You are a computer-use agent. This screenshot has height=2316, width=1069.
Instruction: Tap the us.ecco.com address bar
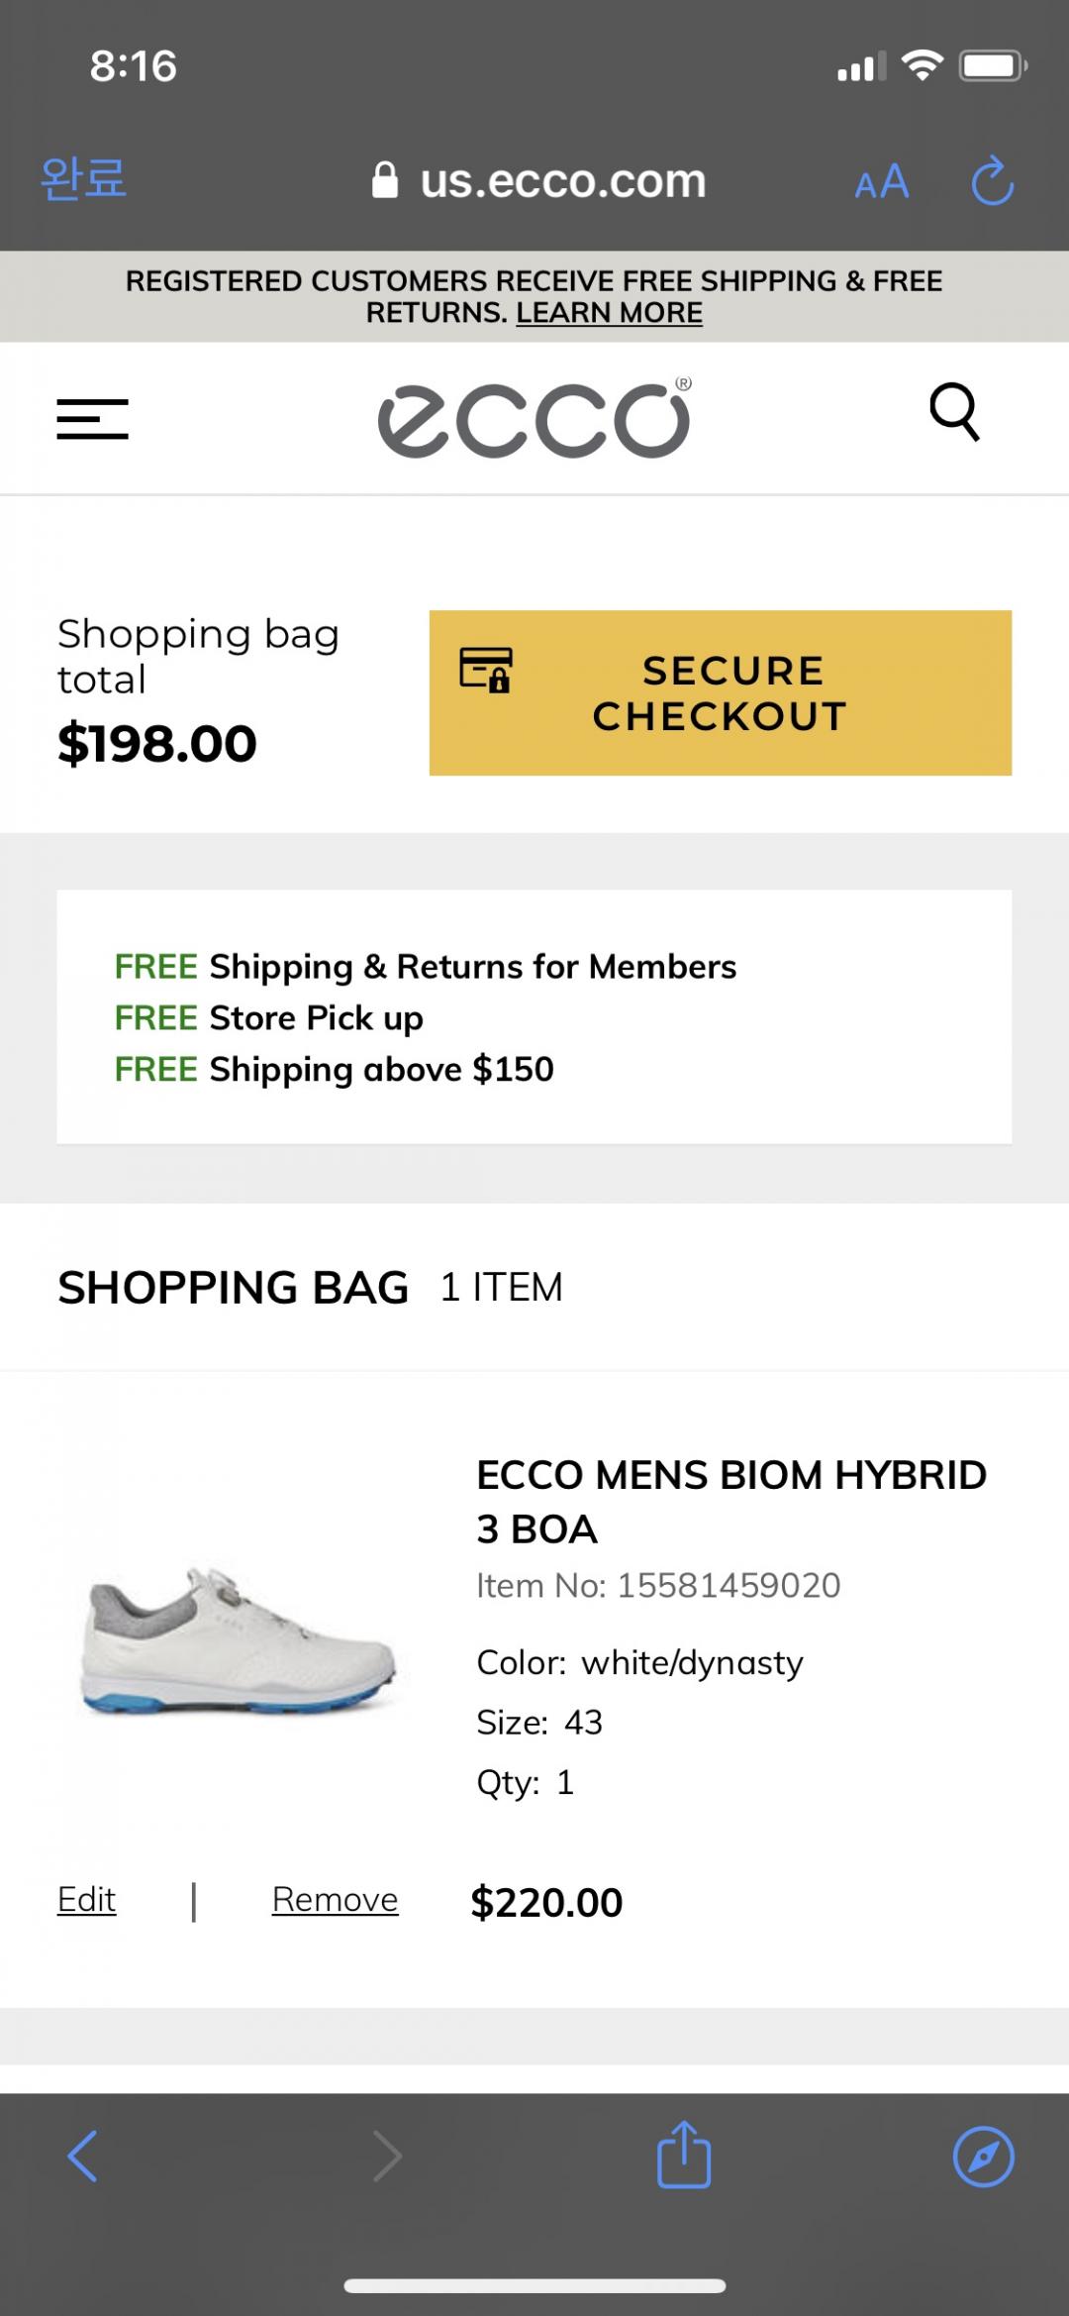point(562,181)
